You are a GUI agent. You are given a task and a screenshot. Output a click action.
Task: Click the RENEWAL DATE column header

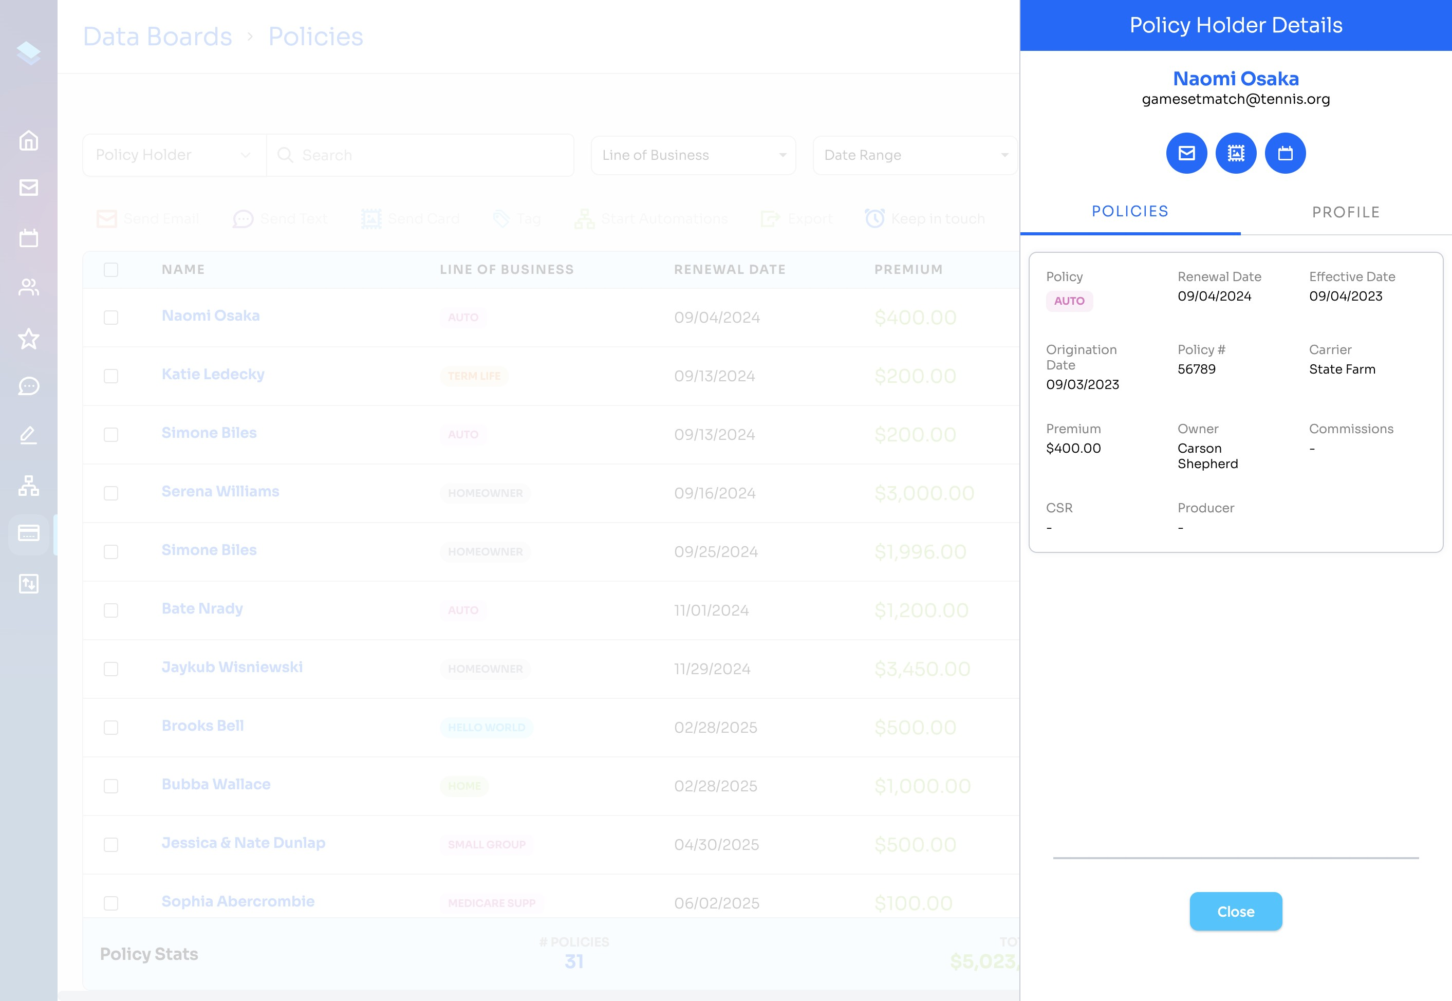(730, 270)
